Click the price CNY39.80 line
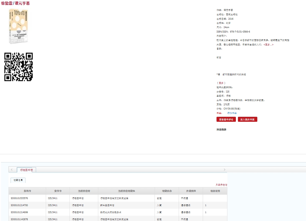This screenshot has height=221, width=306. (228, 109)
